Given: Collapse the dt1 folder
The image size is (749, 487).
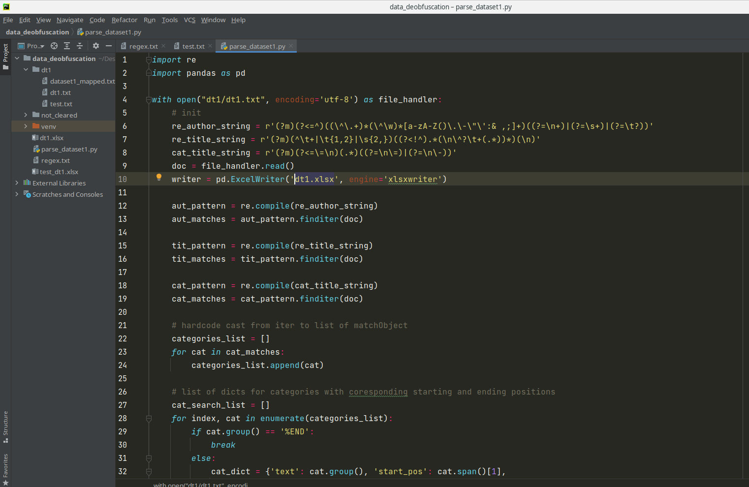Looking at the screenshot, I should click(26, 70).
